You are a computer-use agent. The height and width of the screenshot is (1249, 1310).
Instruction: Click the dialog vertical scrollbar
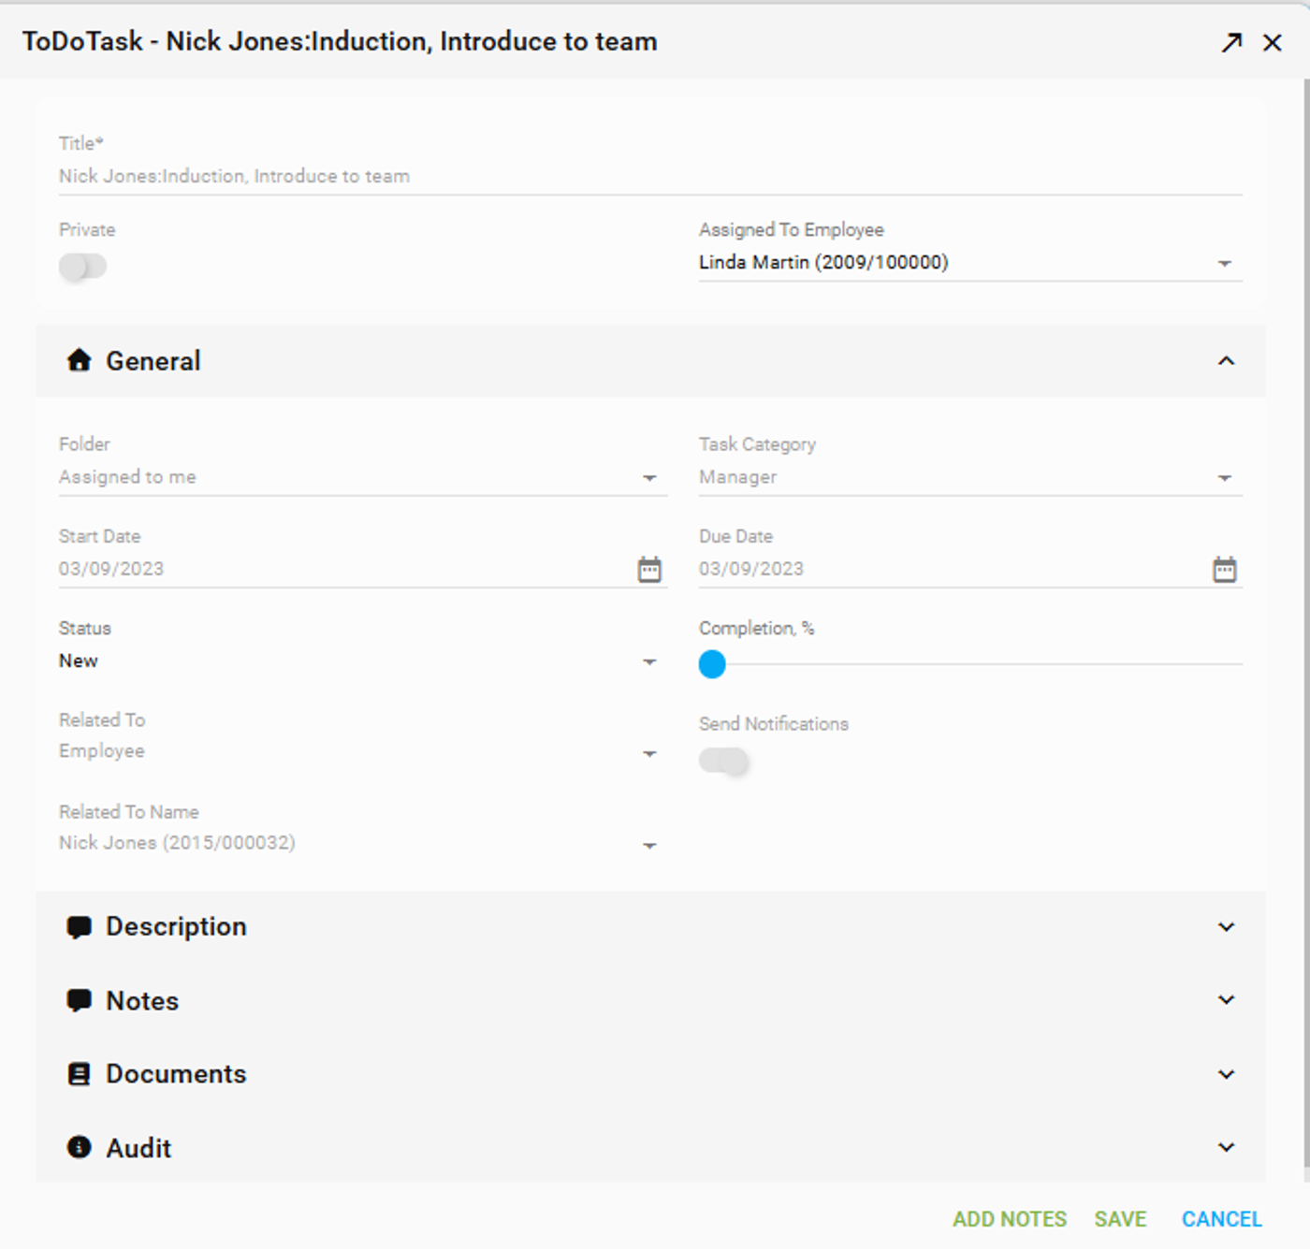1305,623
